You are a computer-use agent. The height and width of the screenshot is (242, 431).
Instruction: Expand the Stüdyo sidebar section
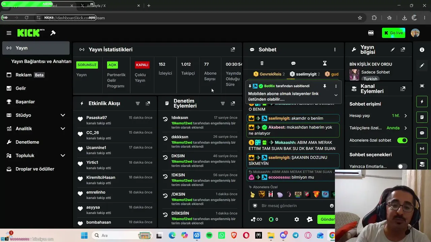[x=63, y=115]
